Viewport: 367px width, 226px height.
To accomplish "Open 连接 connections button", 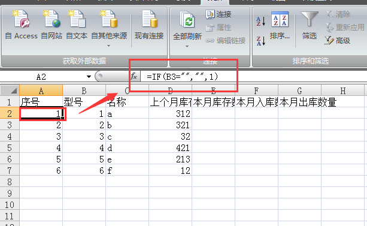I will click(219, 14).
